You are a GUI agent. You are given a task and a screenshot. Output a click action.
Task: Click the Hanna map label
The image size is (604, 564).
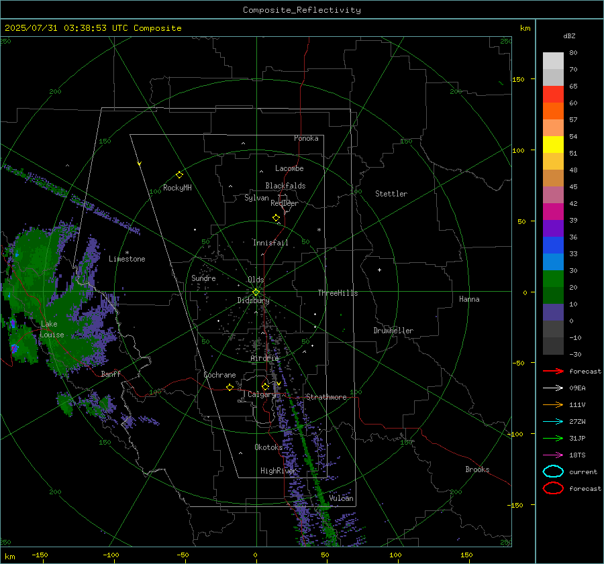tap(469, 299)
